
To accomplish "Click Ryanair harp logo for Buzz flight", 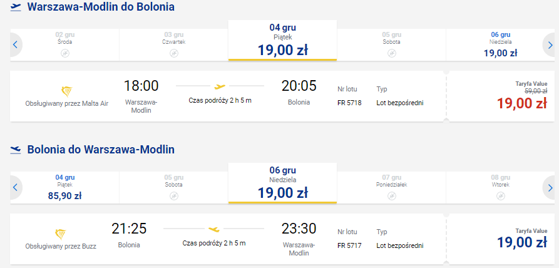I will pos(61,234).
